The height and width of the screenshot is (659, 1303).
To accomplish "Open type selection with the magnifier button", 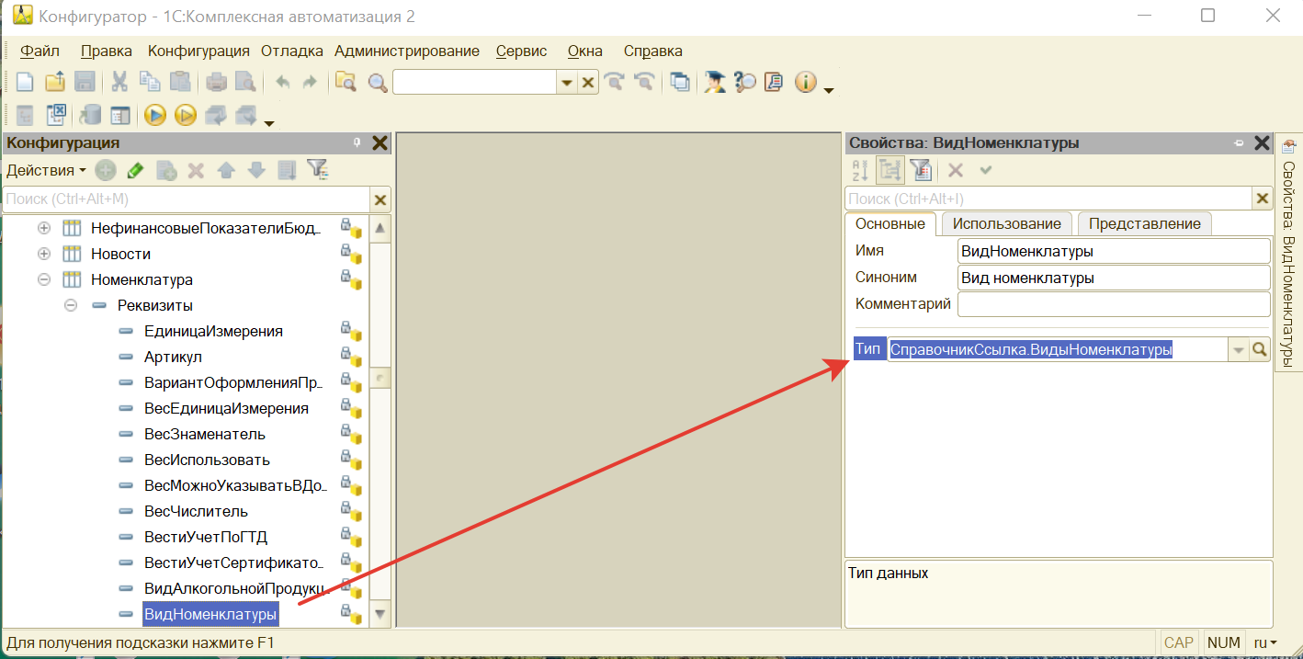I will pos(1259,349).
